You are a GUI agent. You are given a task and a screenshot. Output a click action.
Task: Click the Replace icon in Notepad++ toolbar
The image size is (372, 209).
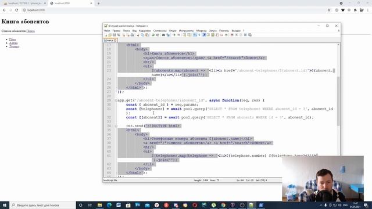168,35
